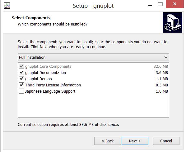Click the '32.6 MB' size value
This screenshot has height=152, width=186.
pyautogui.click(x=161, y=67)
